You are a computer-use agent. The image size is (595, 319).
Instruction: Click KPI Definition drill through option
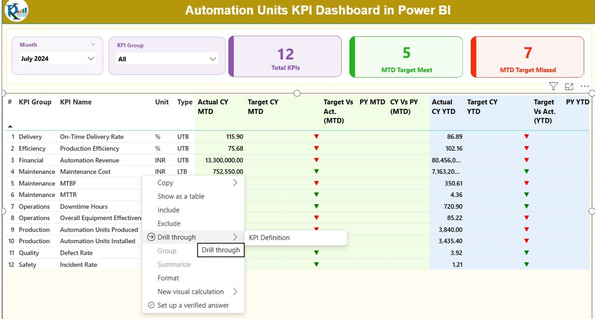tap(269, 238)
